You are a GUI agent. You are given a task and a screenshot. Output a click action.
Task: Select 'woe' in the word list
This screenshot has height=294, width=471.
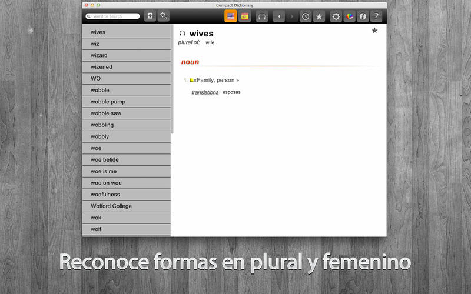pyautogui.click(x=127, y=148)
